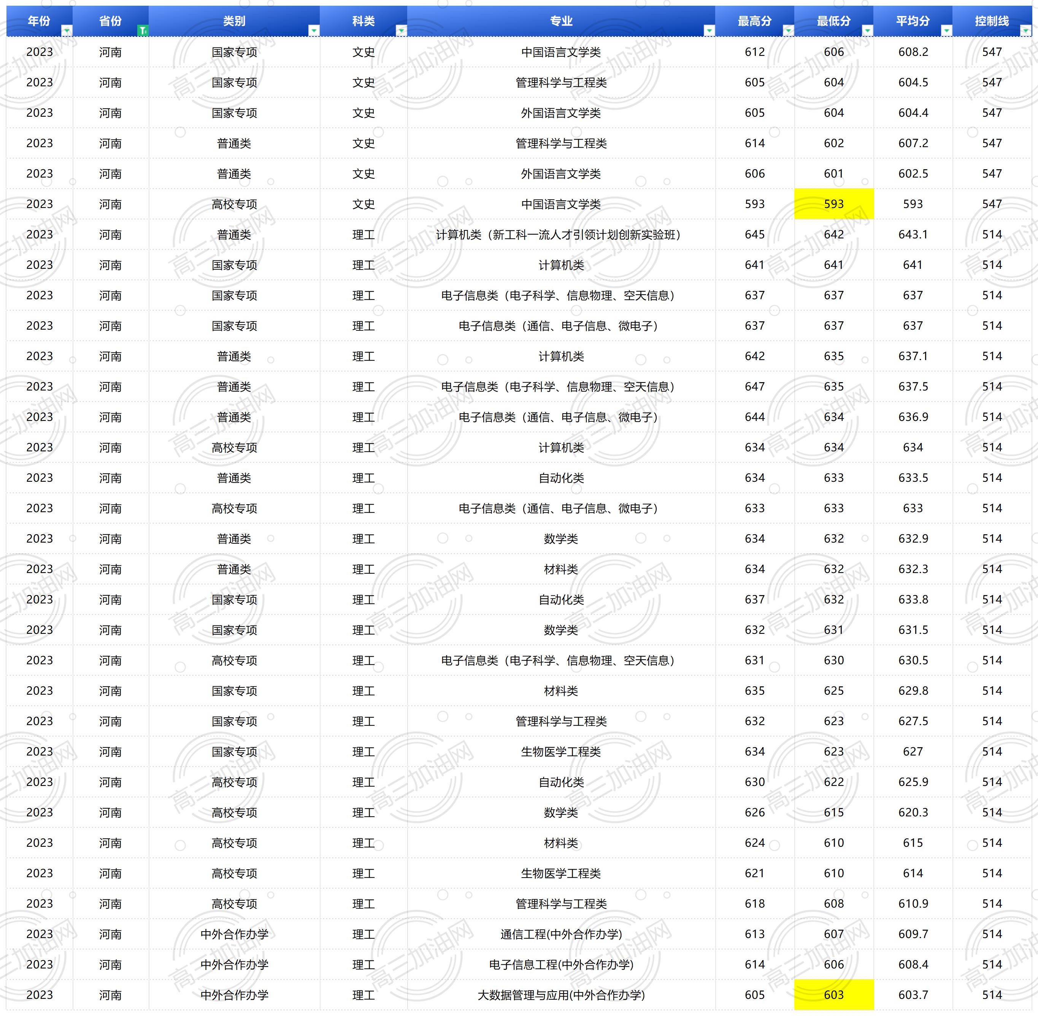Open the 科类 column filter dropdown
Screen dimensions: 1038x1016
402,31
